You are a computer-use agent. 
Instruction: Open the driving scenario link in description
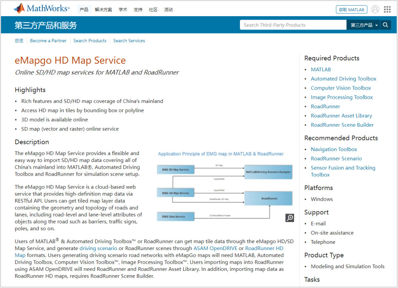[x=98, y=248]
